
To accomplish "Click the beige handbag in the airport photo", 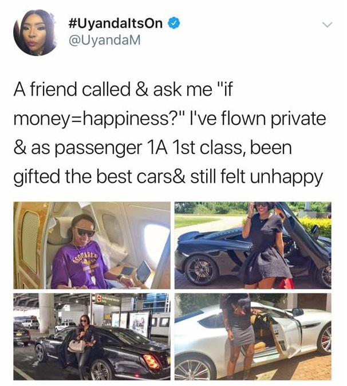I will pyautogui.click(x=77, y=346).
